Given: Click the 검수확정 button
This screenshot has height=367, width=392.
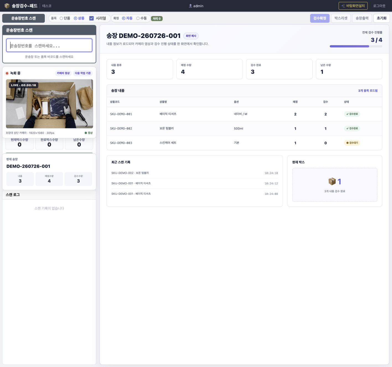Looking at the screenshot, I should point(320,18).
